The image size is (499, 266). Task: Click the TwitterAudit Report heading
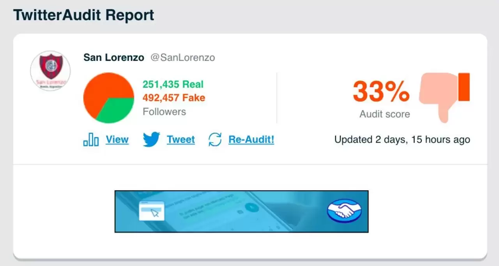[84, 15]
